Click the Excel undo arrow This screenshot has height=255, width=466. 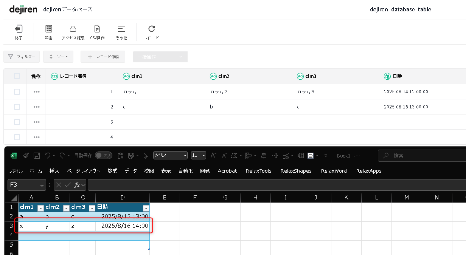coord(48,156)
